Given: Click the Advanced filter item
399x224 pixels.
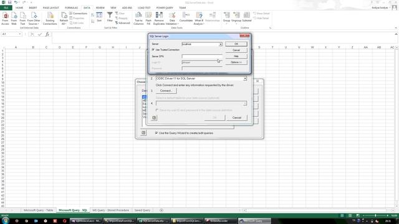Looking at the screenshot, I should [123, 23].
